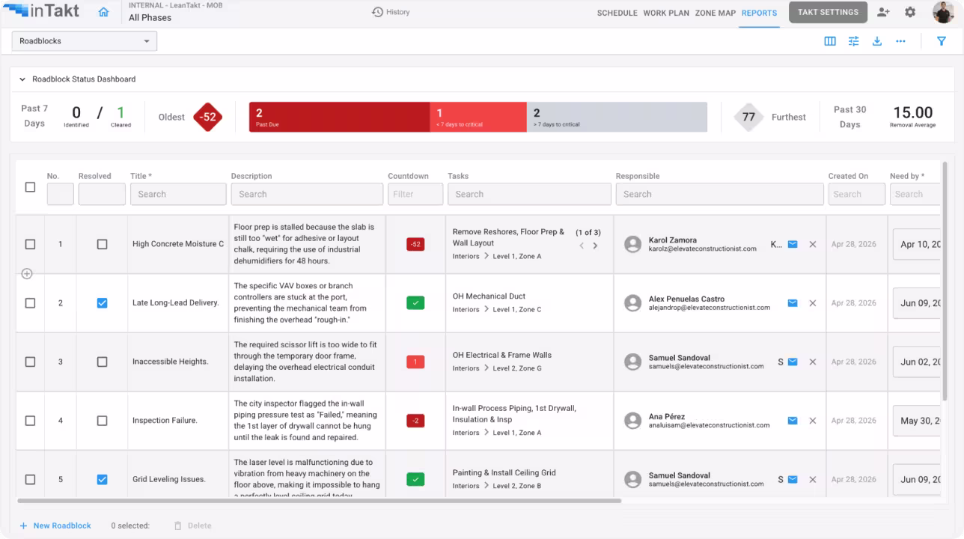The height and width of the screenshot is (539, 964).
Task: Open the filter funnel icon
Action: [x=942, y=41]
